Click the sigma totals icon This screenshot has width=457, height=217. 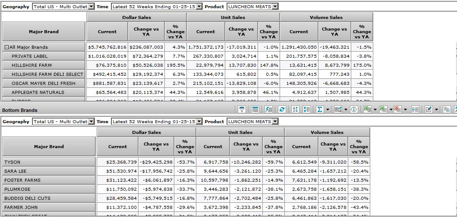[x=319, y=110]
